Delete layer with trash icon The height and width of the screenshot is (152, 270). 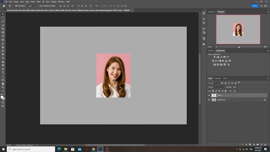[265, 144]
